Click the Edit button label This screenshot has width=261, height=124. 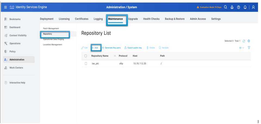86,48
